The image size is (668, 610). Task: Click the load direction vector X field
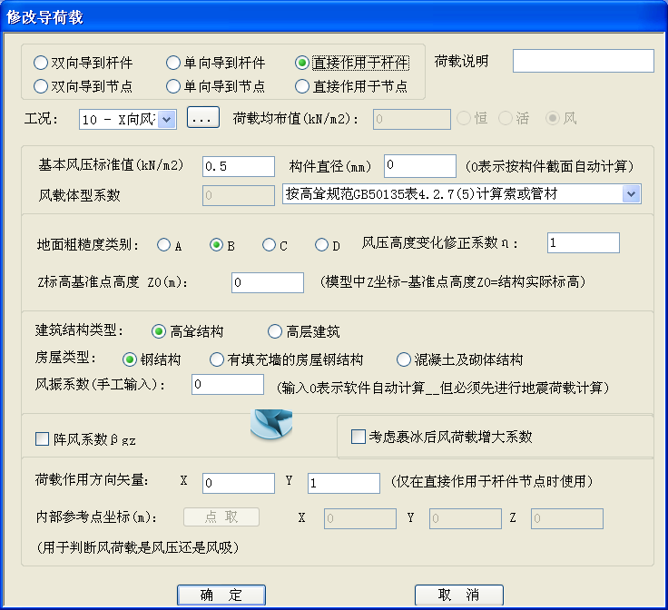coord(239,484)
